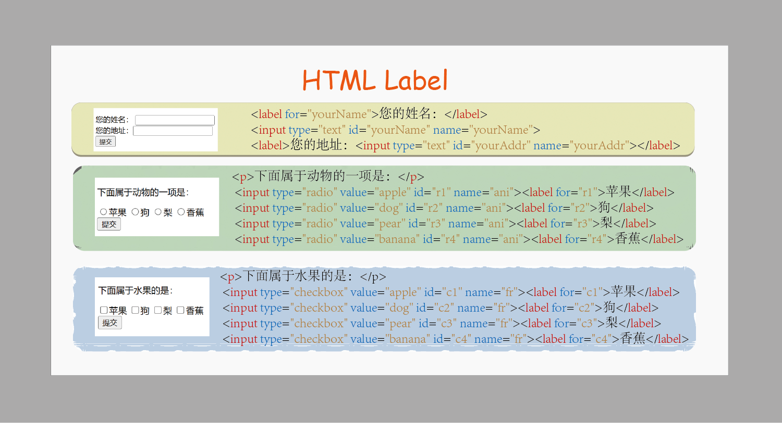The image size is (782, 423).
Task: Check the 狗 checkbox
Action: [135, 310]
